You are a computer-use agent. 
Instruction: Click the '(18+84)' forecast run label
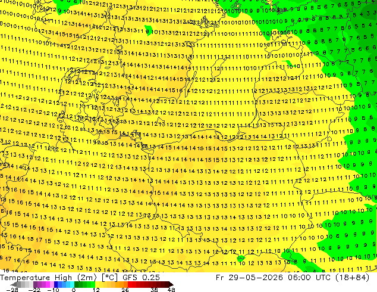tap(353, 278)
